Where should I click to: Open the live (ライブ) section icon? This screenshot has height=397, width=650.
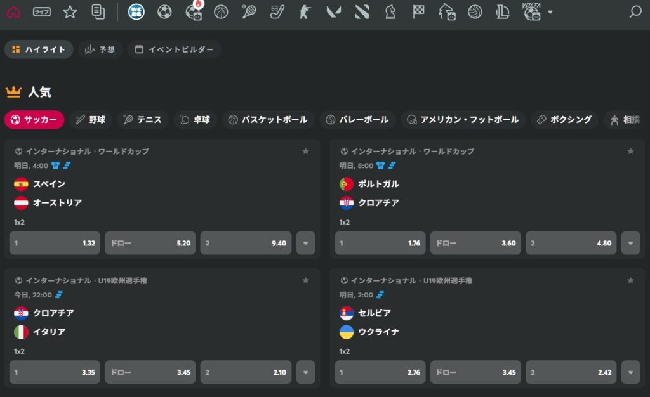pos(42,12)
